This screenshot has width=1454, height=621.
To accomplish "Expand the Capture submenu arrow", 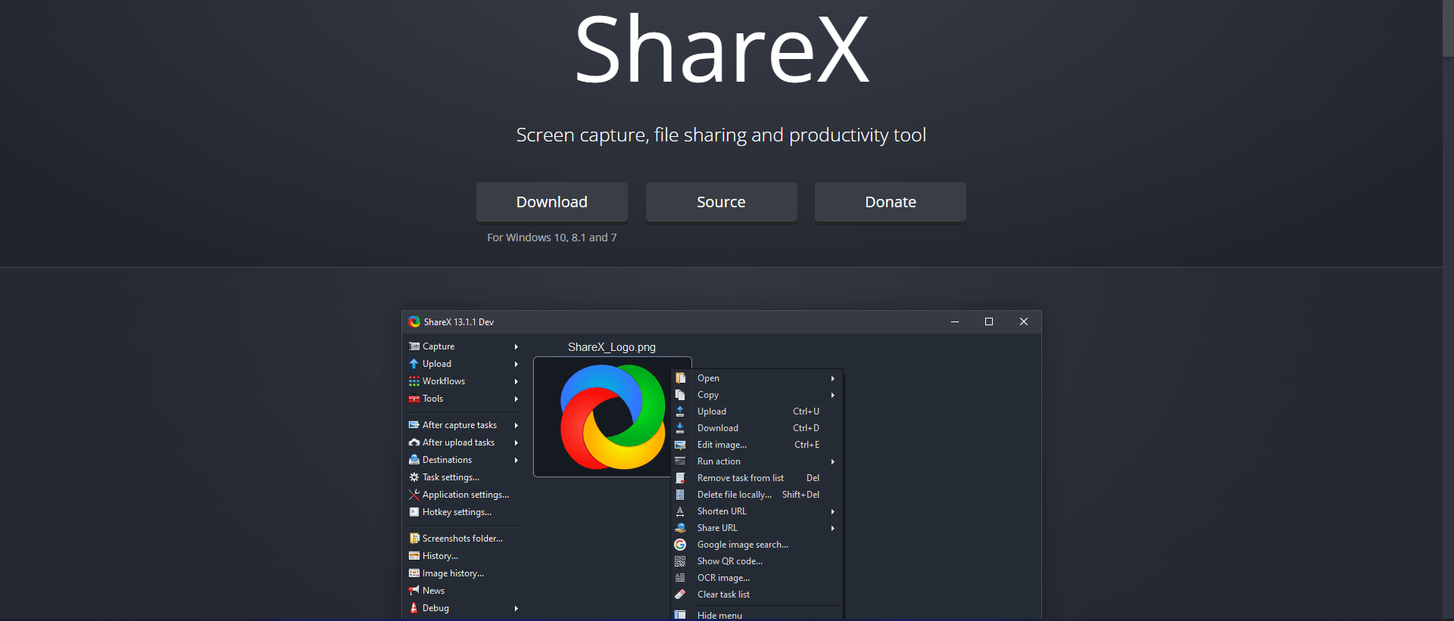I will click(516, 346).
